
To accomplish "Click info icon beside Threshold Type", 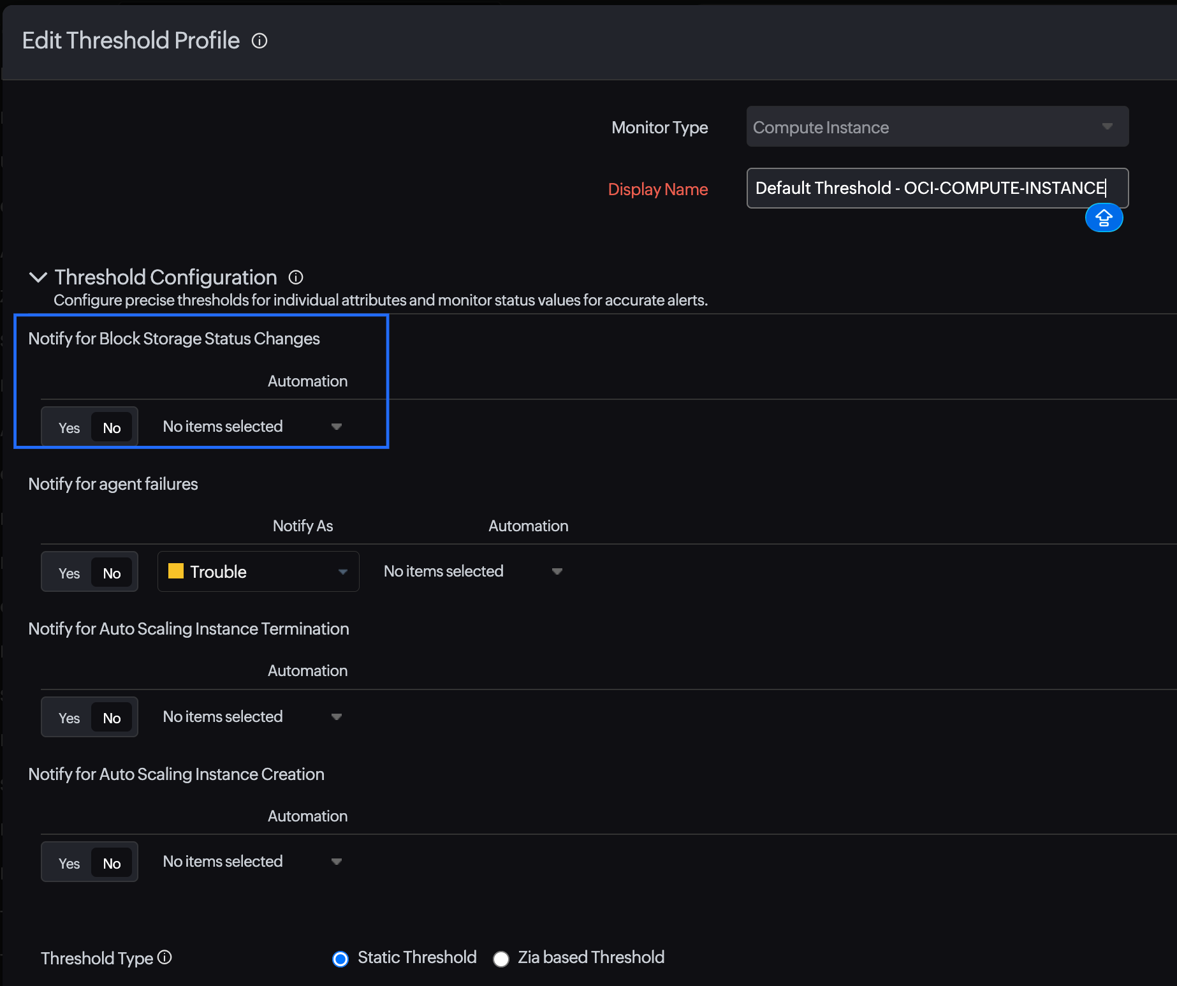I will [164, 957].
